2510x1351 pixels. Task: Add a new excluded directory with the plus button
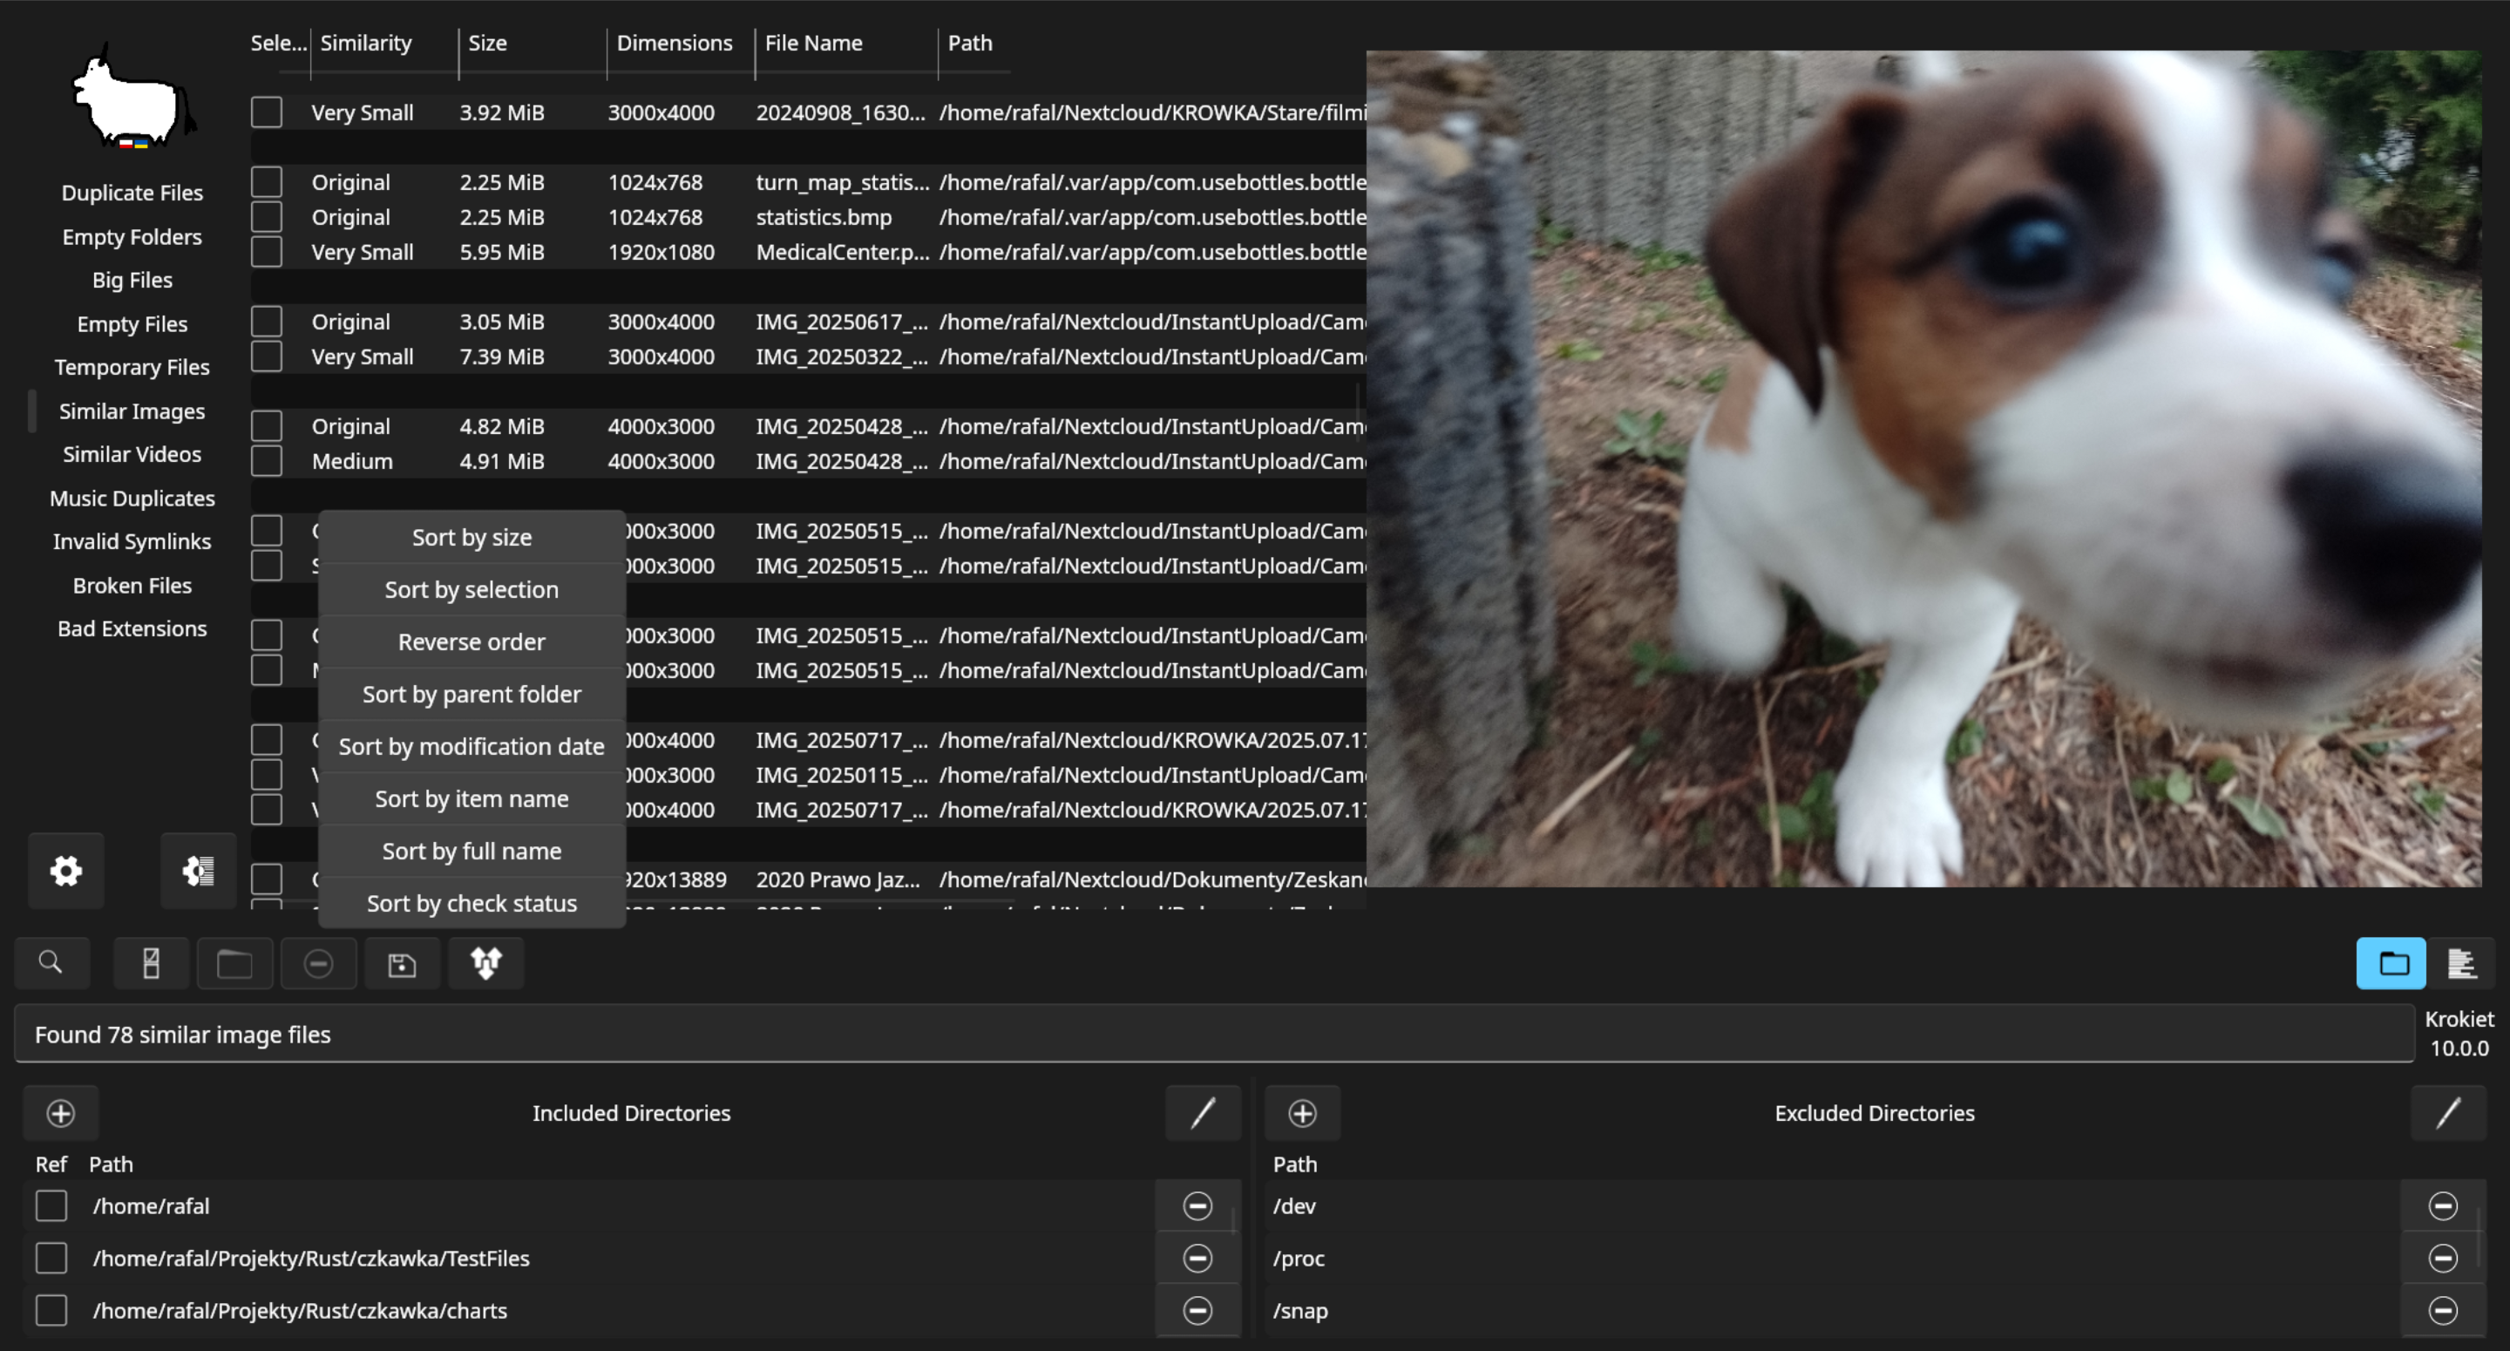pyautogui.click(x=1302, y=1113)
